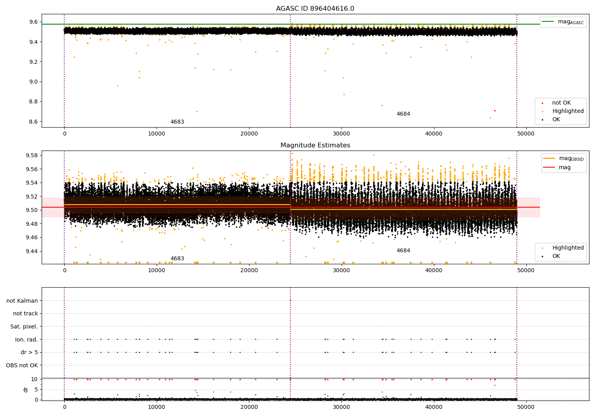Viewport: 595px width, 416px height.
Task: Click the 'Sat. pixel.' row label
Action: tap(24, 327)
